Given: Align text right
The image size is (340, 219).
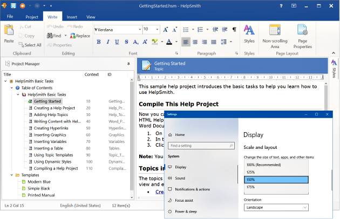Looking at the screenshot, I should pos(205,42).
